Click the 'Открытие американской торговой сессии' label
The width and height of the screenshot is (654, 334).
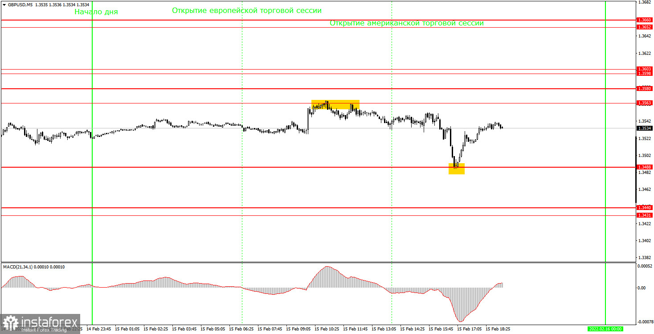click(x=407, y=23)
